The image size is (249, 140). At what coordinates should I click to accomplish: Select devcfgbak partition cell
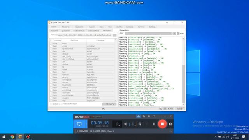click(x=74, y=80)
